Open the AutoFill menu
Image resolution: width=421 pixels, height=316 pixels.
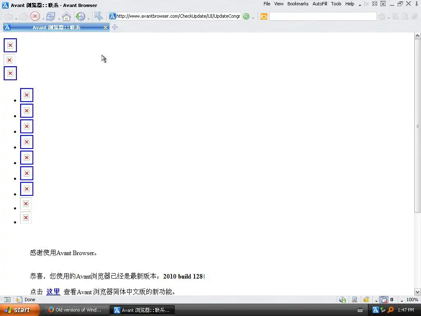[320, 4]
